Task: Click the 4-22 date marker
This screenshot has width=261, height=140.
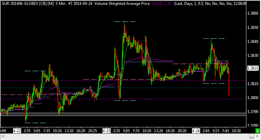Action: click(17, 131)
